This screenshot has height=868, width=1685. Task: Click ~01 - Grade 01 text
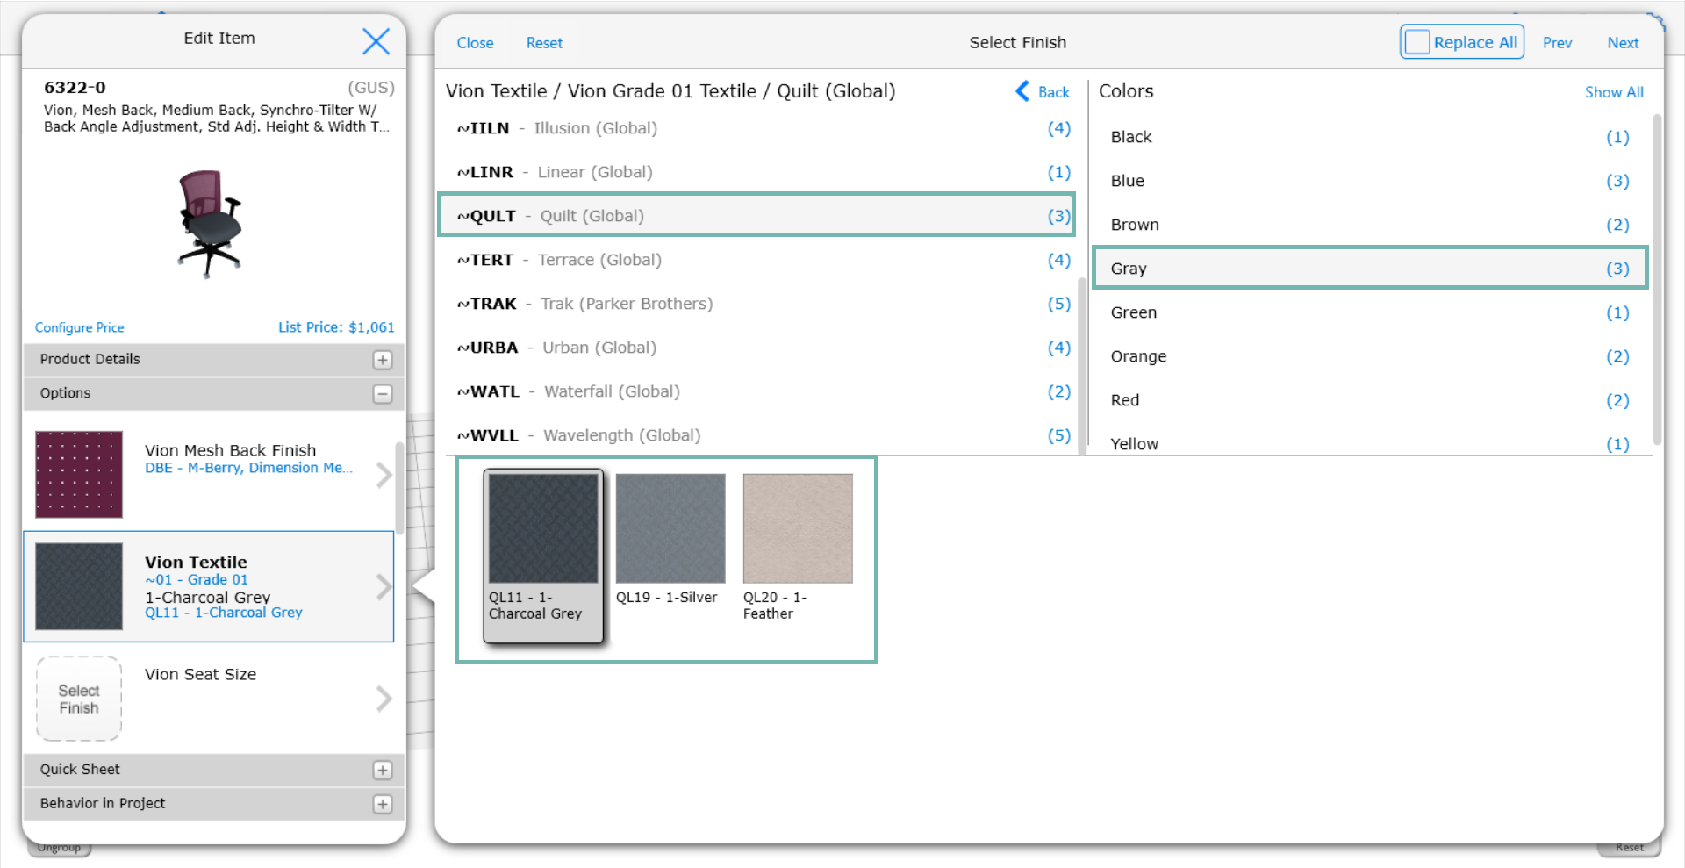tap(197, 579)
